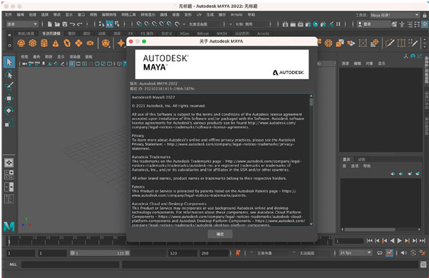429x278 pixels.
Task: Click the sign-in account button
Action: [x=373, y=24]
